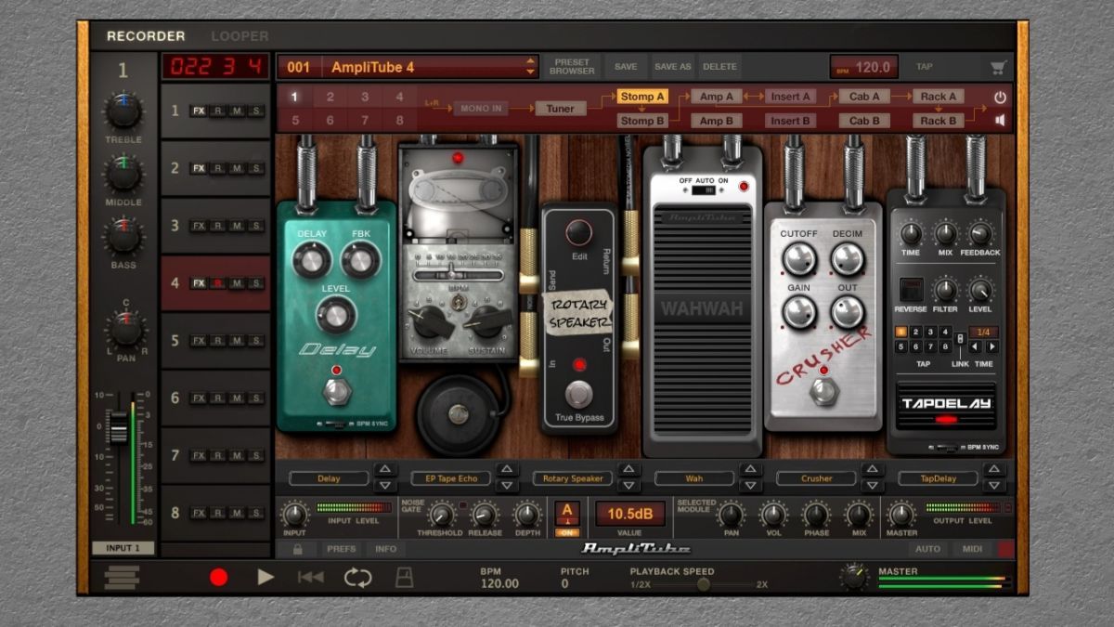Toggle the metronome

(405, 577)
